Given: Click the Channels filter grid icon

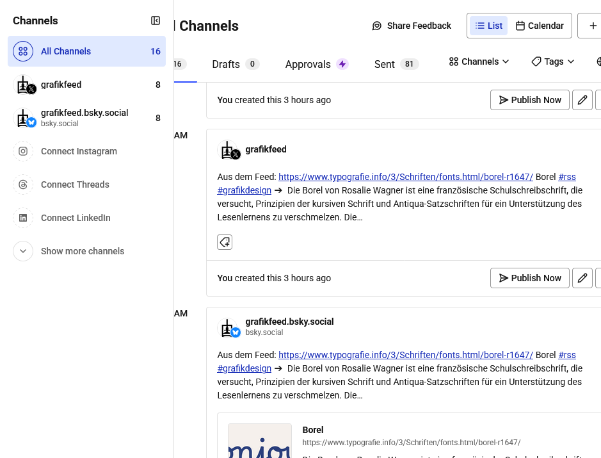Looking at the screenshot, I should [x=453, y=61].
